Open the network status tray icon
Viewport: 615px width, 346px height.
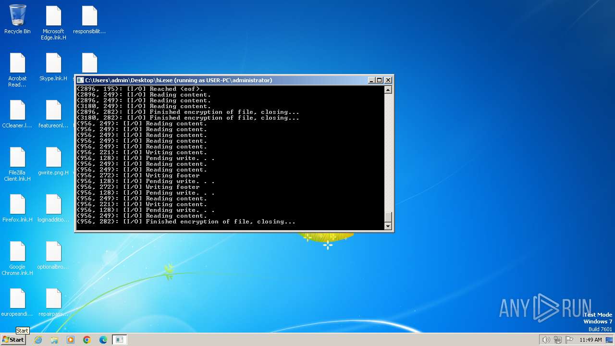(558, 340)
